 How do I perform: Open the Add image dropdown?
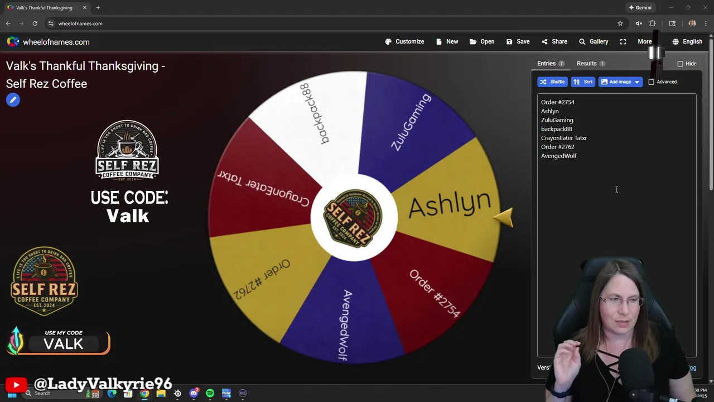(620, 82)
